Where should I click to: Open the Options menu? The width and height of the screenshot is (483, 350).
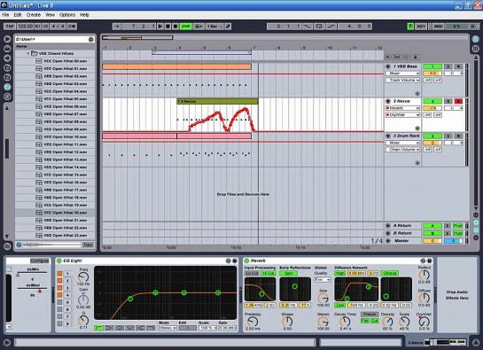point(67,15)
